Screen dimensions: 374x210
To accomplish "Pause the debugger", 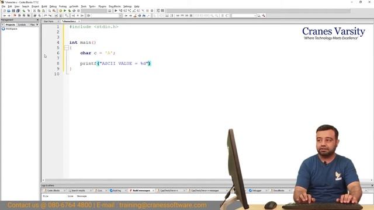I will 147,10.
